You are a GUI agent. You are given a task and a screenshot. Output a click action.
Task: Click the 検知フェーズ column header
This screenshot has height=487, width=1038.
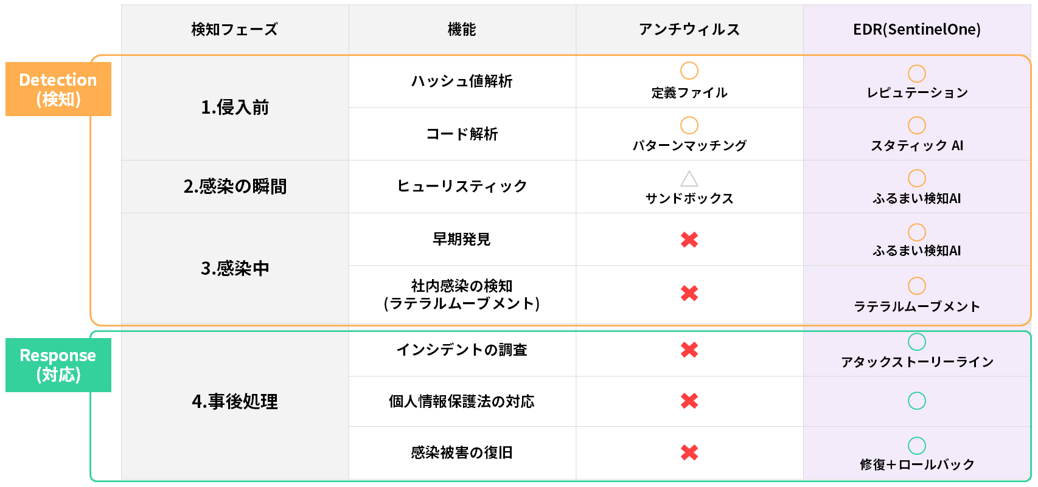(235, 29)
